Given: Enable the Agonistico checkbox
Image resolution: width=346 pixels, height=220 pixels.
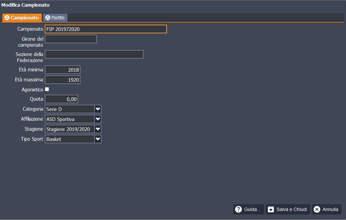Looking at the screenshot, I should pos(47,89).
